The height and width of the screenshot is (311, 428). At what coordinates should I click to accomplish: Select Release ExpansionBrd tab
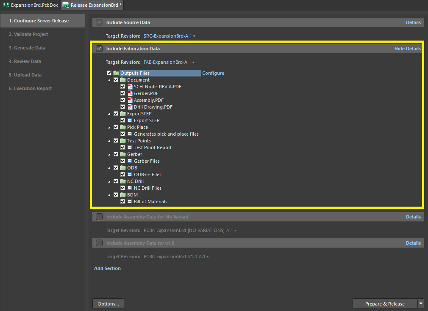(92, 5)
